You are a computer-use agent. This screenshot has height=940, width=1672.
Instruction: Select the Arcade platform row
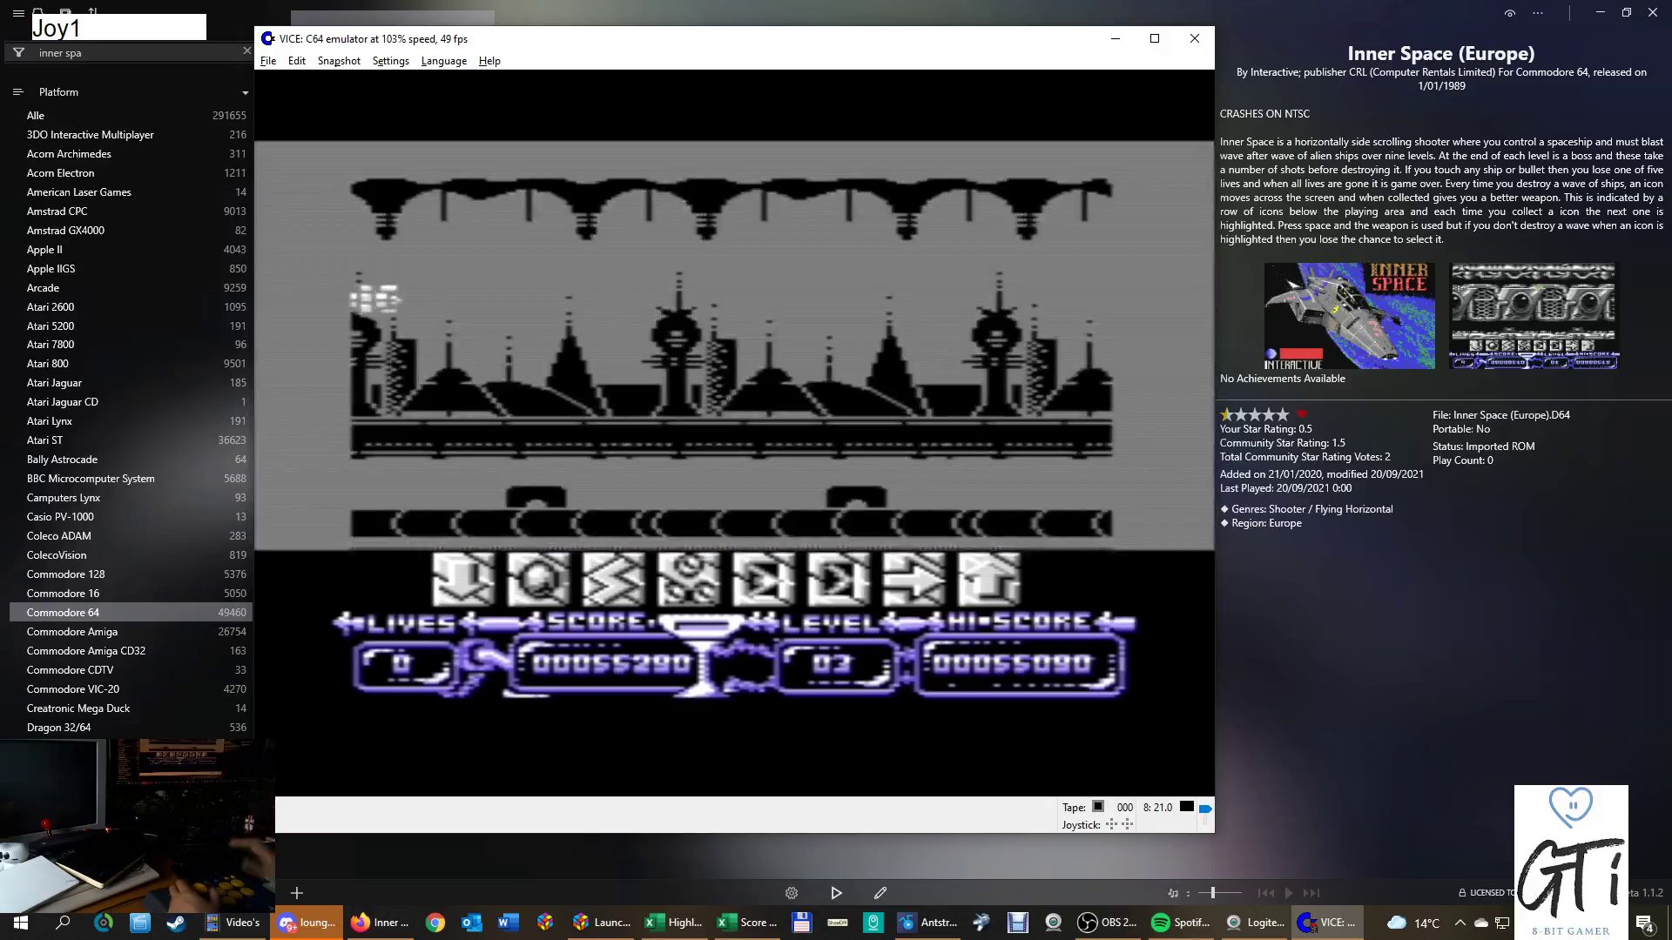pyautogui.click(x=131, y=288)
